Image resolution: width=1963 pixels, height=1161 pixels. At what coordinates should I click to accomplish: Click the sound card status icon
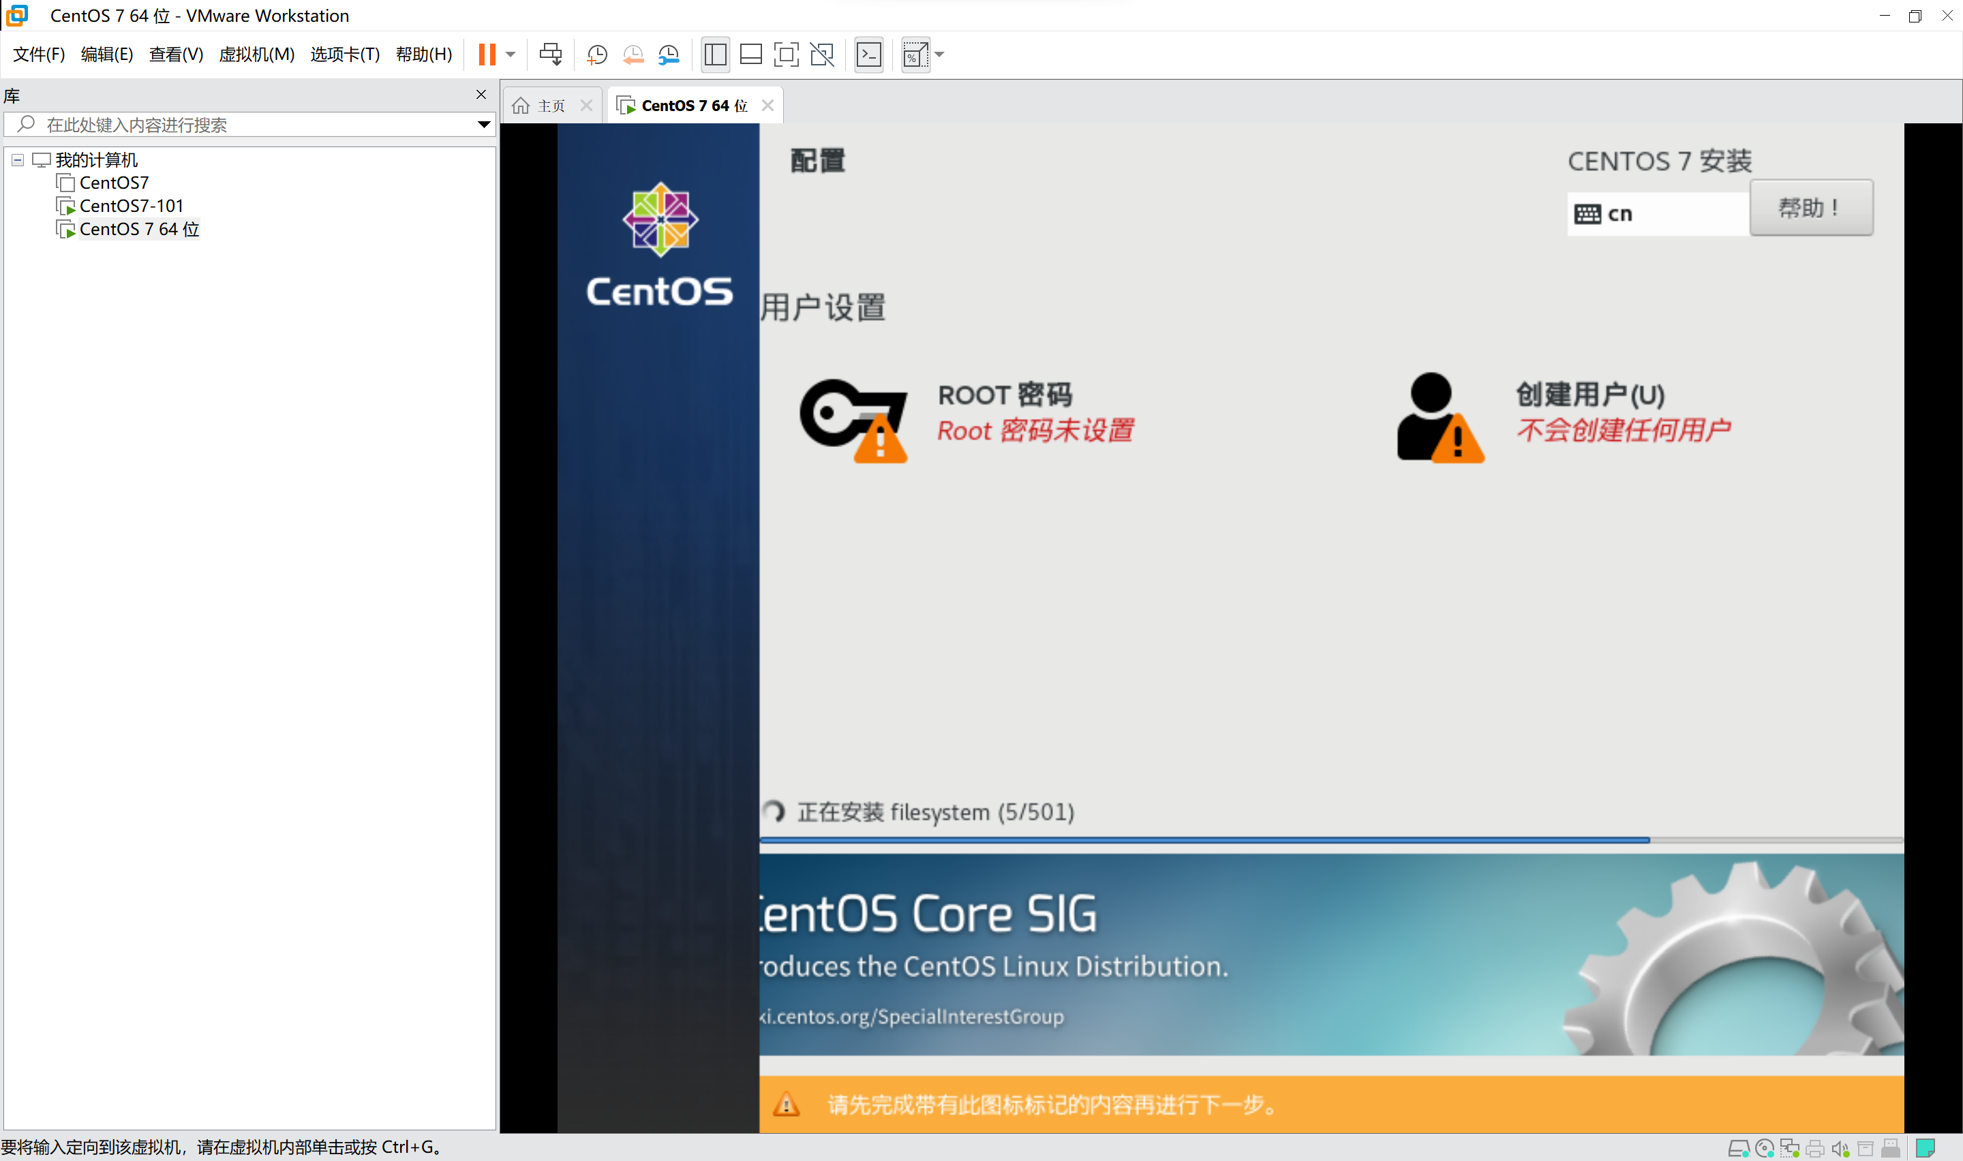(1840, 1147)
